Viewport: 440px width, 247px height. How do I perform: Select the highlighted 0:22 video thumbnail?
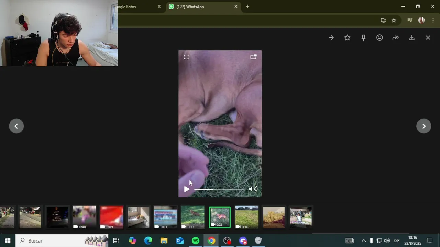pyautogui.click(x=220, y=217)
